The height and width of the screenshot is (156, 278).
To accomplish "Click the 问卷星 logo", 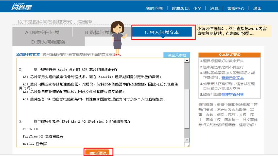I will [21, 7].
